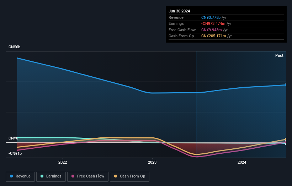Toggle the Cash From Op legend button
292x186 pixels.
pyautogui.click(x=129, y=176)
